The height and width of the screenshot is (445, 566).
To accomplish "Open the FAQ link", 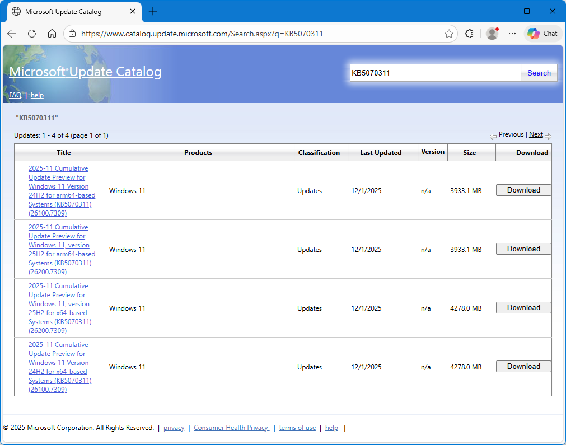I will [x=15, y=95].
